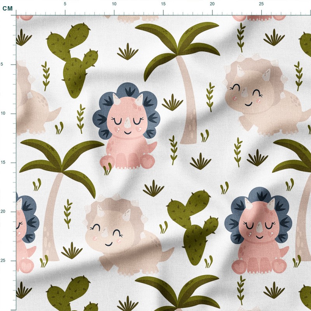Click the 10 mark on the vertical ruler
Viewport: 311px width, 311px height.
point(3,114)
